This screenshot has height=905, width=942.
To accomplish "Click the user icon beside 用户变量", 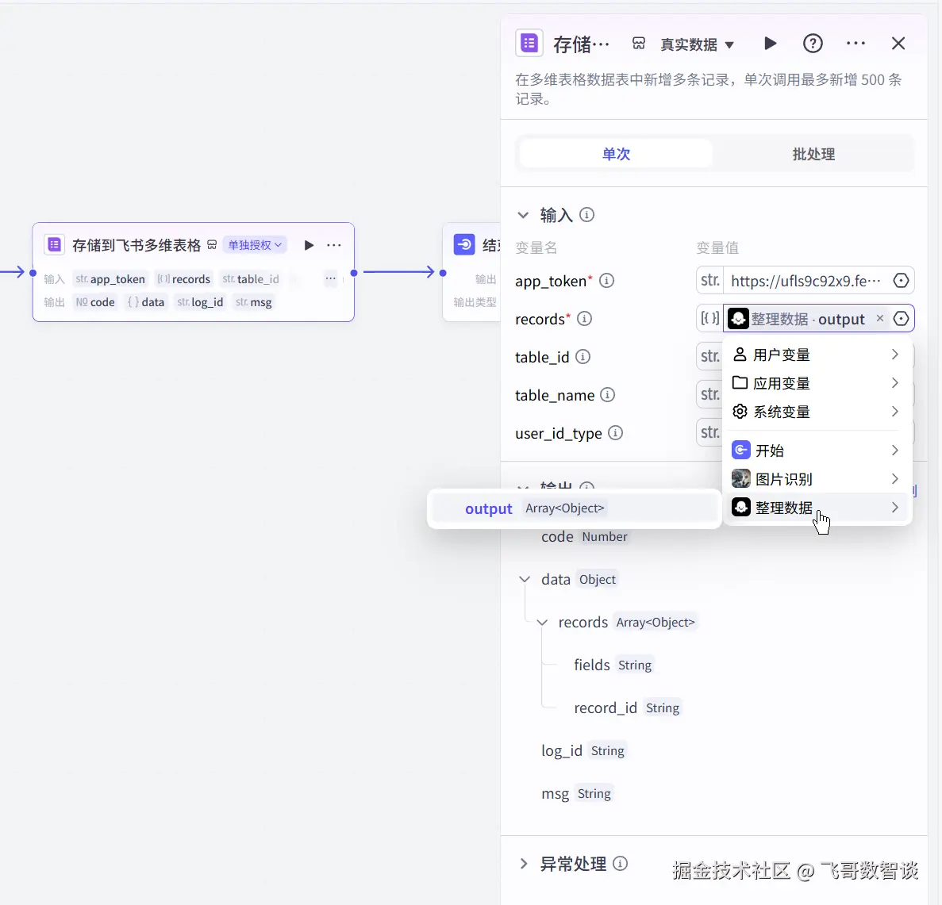I will click(x=740, y=355).
